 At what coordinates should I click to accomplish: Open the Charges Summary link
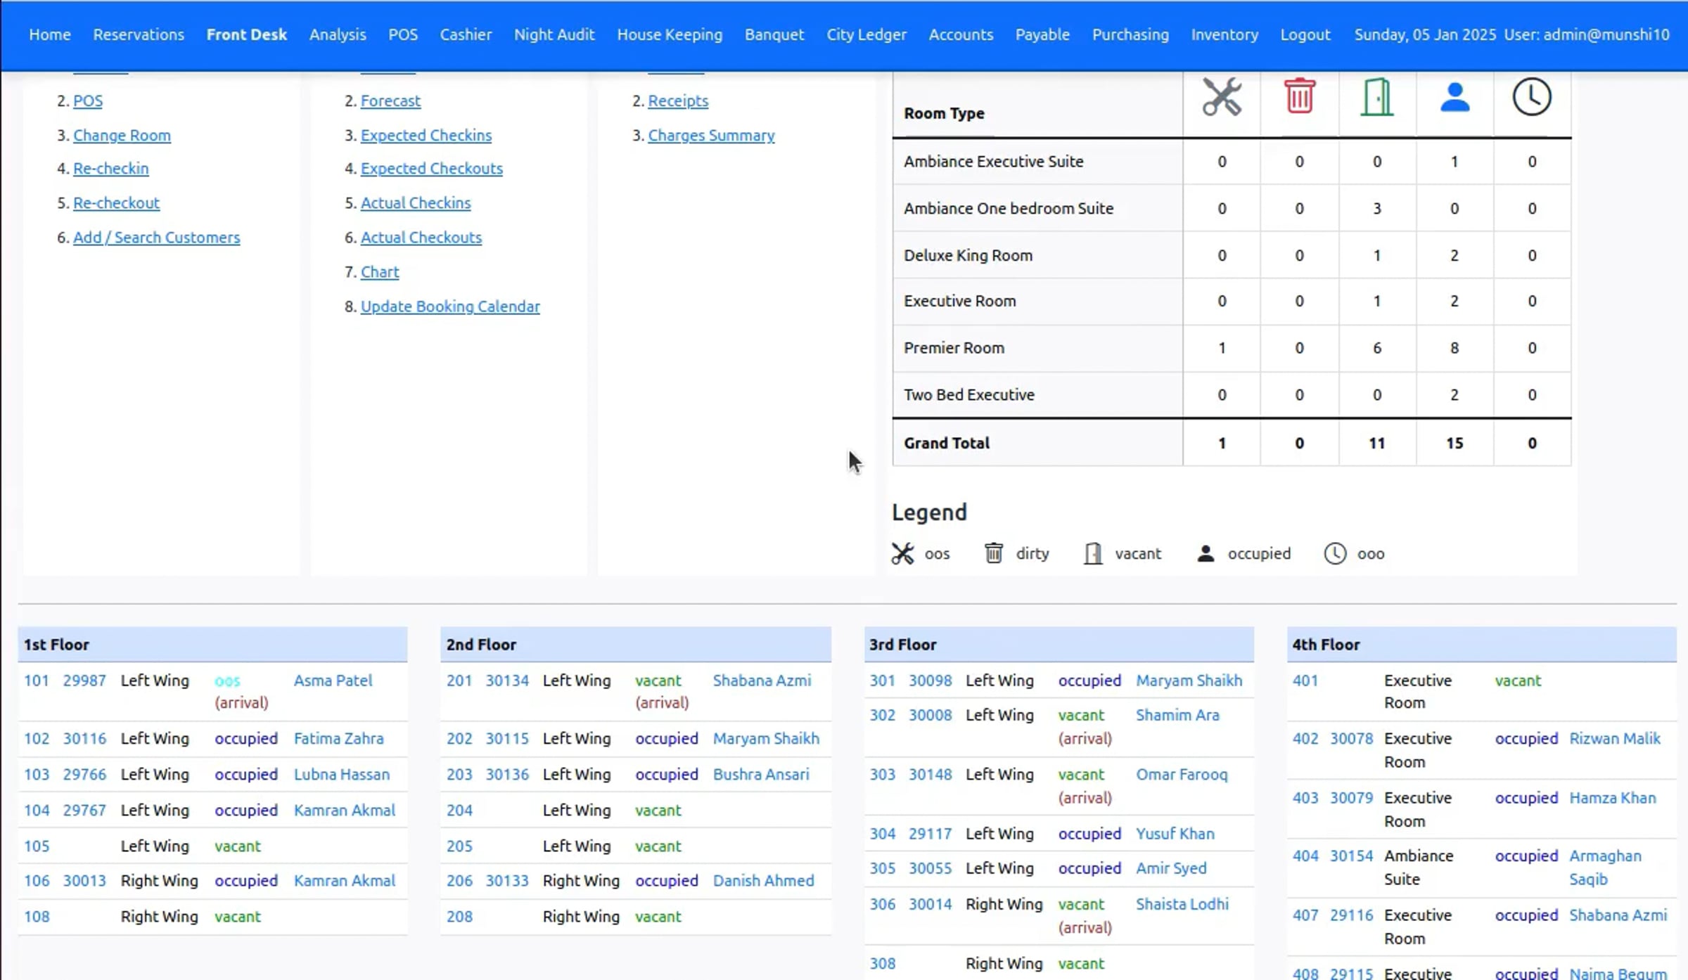711,135
